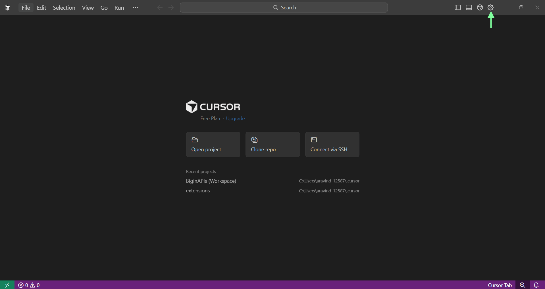
Task: Click Connect via SSH button
Action: (332, 144)
